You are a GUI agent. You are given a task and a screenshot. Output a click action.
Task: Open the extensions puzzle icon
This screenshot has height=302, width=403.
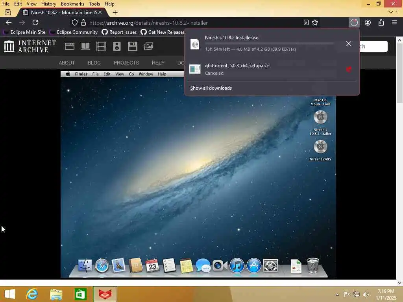pos(381,22)
